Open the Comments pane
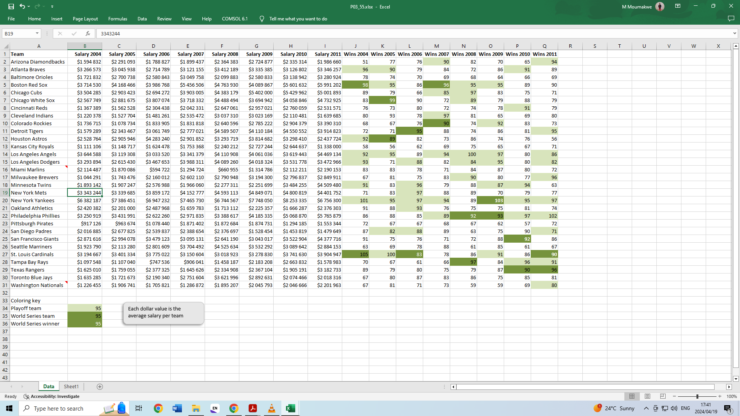 pyautogui.click(x=732, y=18)
